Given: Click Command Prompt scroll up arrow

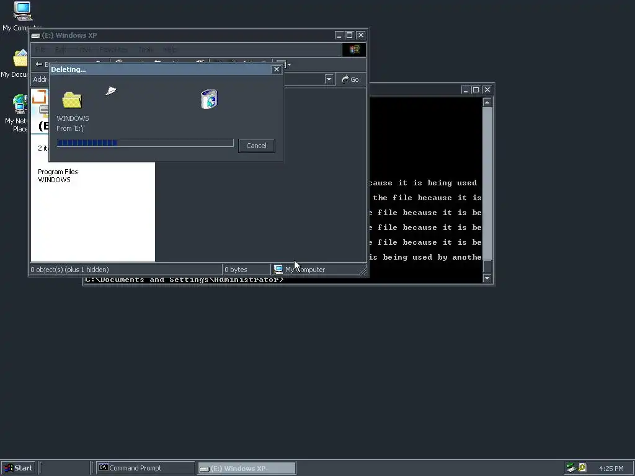Looking at the screenshot, I should (487, 102).
